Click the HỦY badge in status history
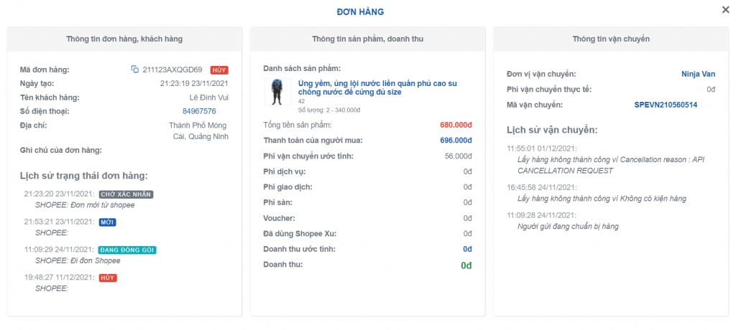 coord(108,278)
